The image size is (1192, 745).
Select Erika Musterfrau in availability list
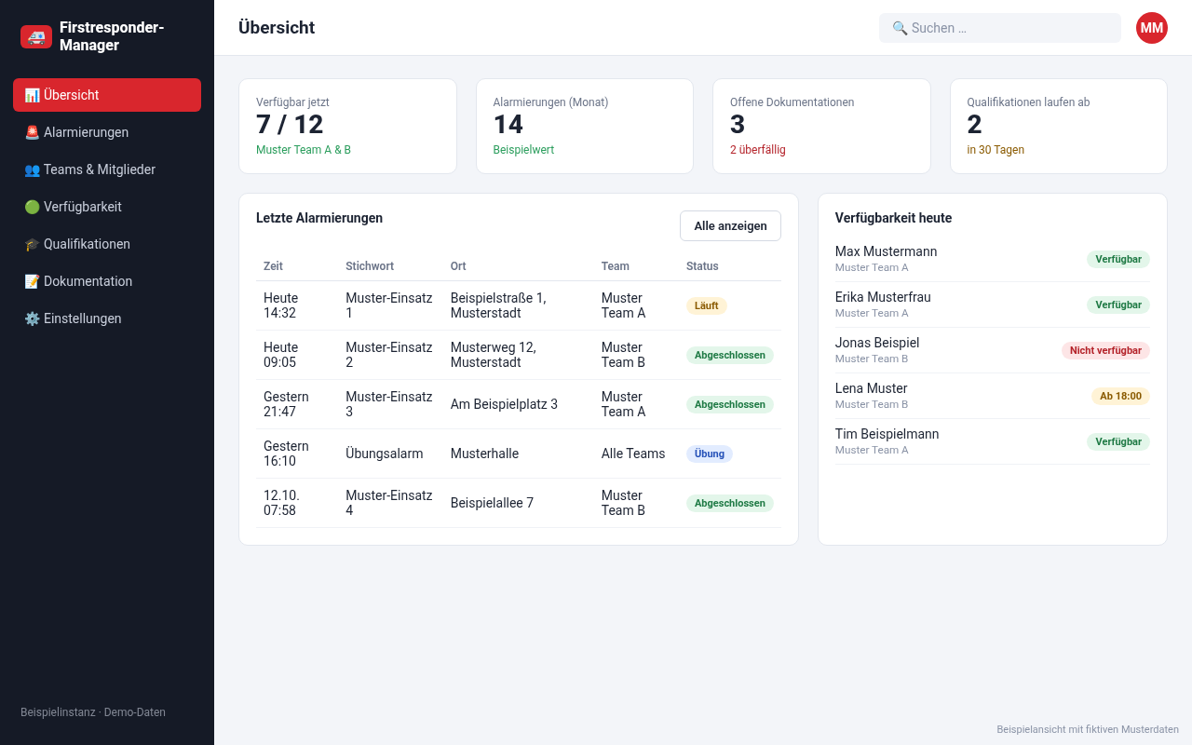point(993,305)
